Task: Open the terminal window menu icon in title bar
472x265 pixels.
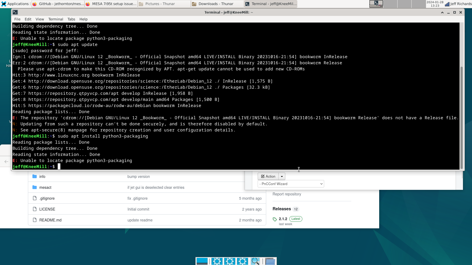Action: tap(15, 12)
